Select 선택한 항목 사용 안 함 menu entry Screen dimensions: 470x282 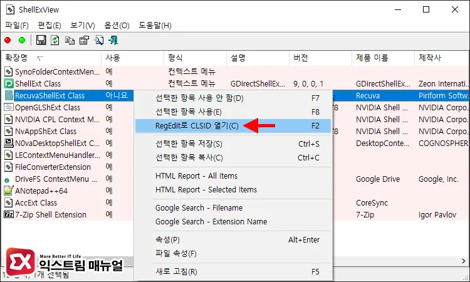(199, 98)
